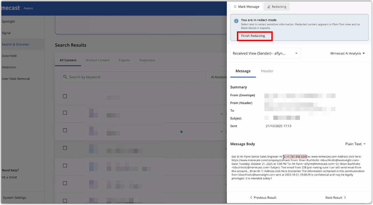
Task: Go to Next Result
Action: (336, 197)
